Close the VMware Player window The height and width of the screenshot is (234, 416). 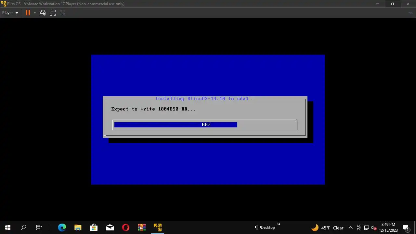(408, 4)
